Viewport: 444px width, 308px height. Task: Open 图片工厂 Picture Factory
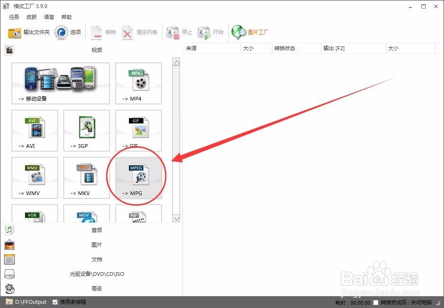point(250,32)
